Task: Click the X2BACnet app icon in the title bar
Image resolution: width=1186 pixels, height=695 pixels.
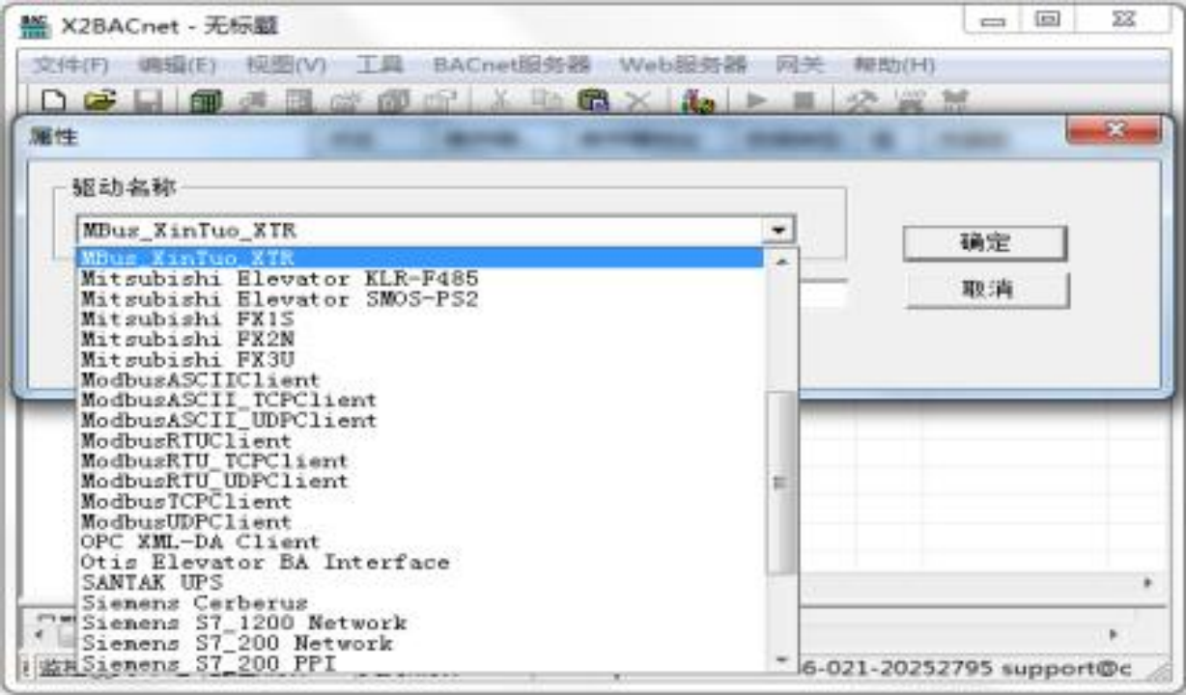Action: tap(36, 26)
